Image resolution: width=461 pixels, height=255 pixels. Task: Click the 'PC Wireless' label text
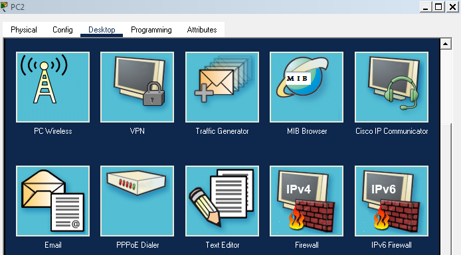tap(53, 131)
